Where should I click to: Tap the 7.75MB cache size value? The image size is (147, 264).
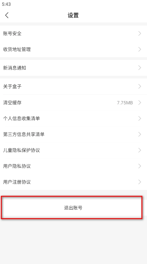[125, 103]
